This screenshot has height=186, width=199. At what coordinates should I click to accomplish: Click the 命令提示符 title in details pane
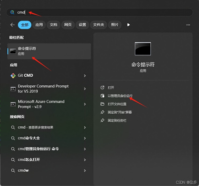(x=143, y=65)
